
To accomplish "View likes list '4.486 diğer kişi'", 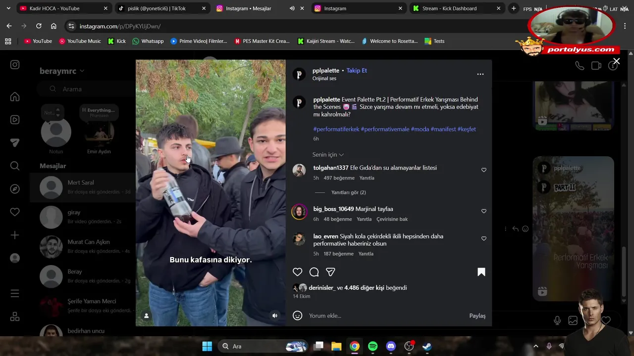I will (x=364, y=288).
